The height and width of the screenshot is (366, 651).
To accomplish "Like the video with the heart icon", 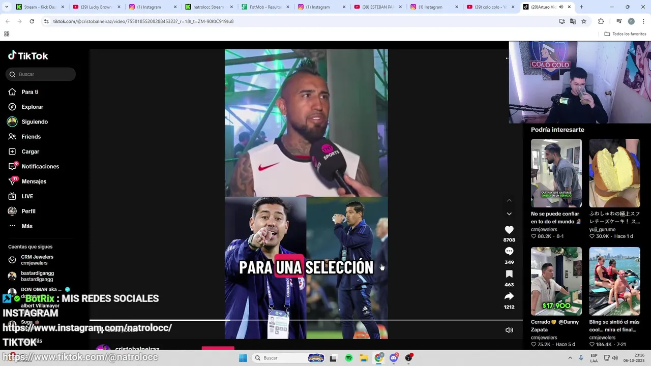I will (x=509, y=230).
